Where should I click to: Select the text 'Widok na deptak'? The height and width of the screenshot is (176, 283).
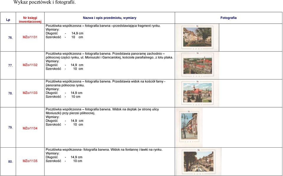[x=124, y=109]
